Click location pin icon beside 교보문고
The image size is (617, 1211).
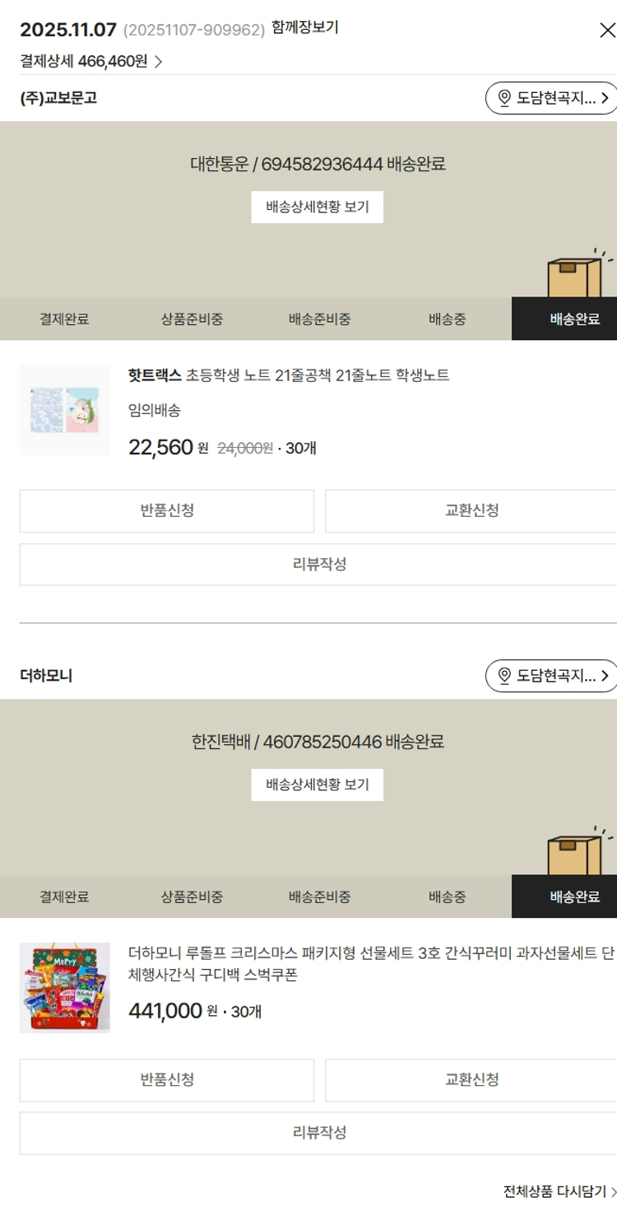tap(504, 99)
